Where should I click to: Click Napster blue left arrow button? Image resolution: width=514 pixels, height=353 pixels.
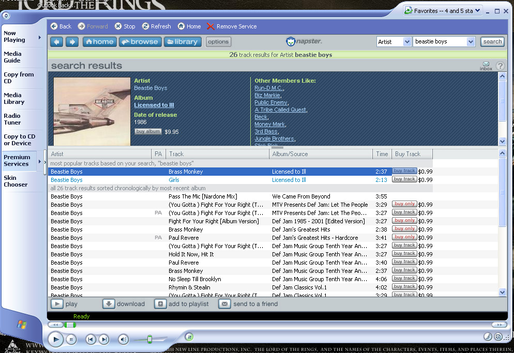click(x=57, y=42)
